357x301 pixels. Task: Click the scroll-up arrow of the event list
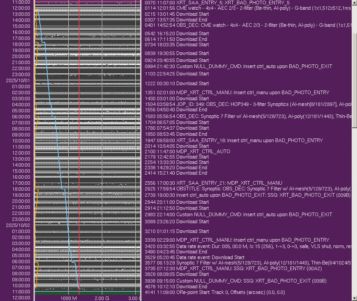coord(354,2)
